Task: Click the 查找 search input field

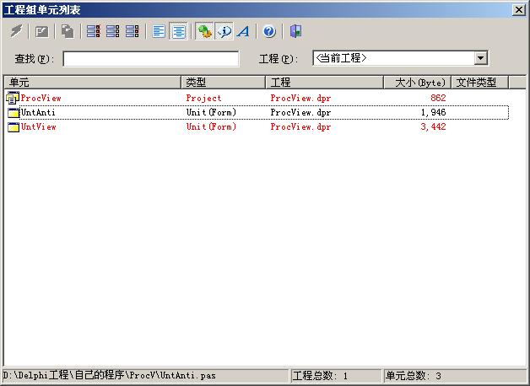Action: pos(150,59)
